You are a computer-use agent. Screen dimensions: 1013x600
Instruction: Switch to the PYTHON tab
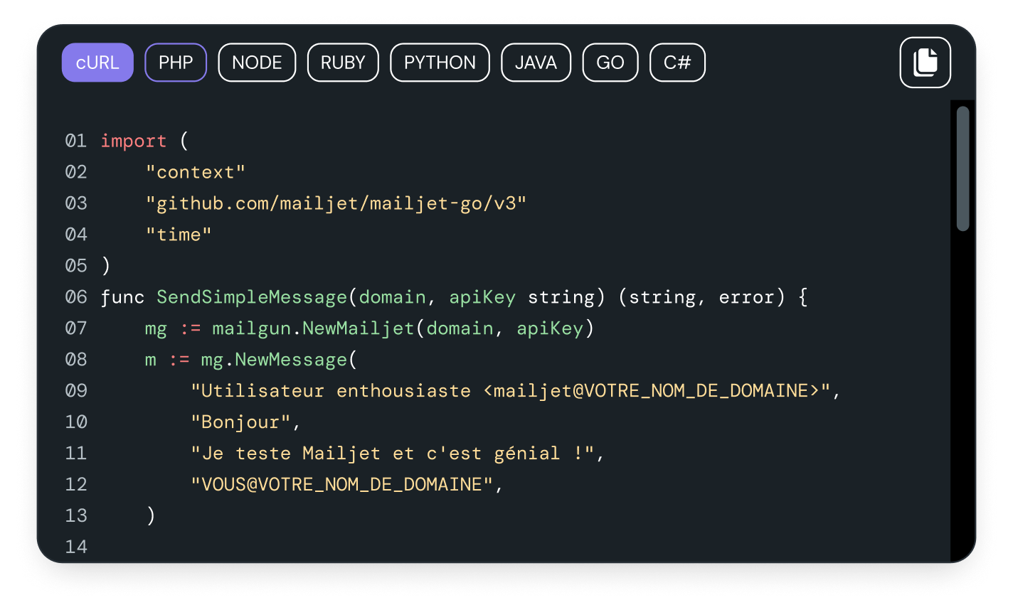440,63
